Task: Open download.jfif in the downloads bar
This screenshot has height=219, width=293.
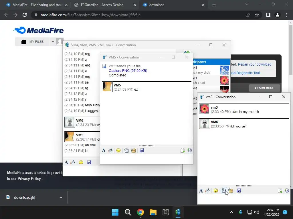Action: tap(25, 197)
